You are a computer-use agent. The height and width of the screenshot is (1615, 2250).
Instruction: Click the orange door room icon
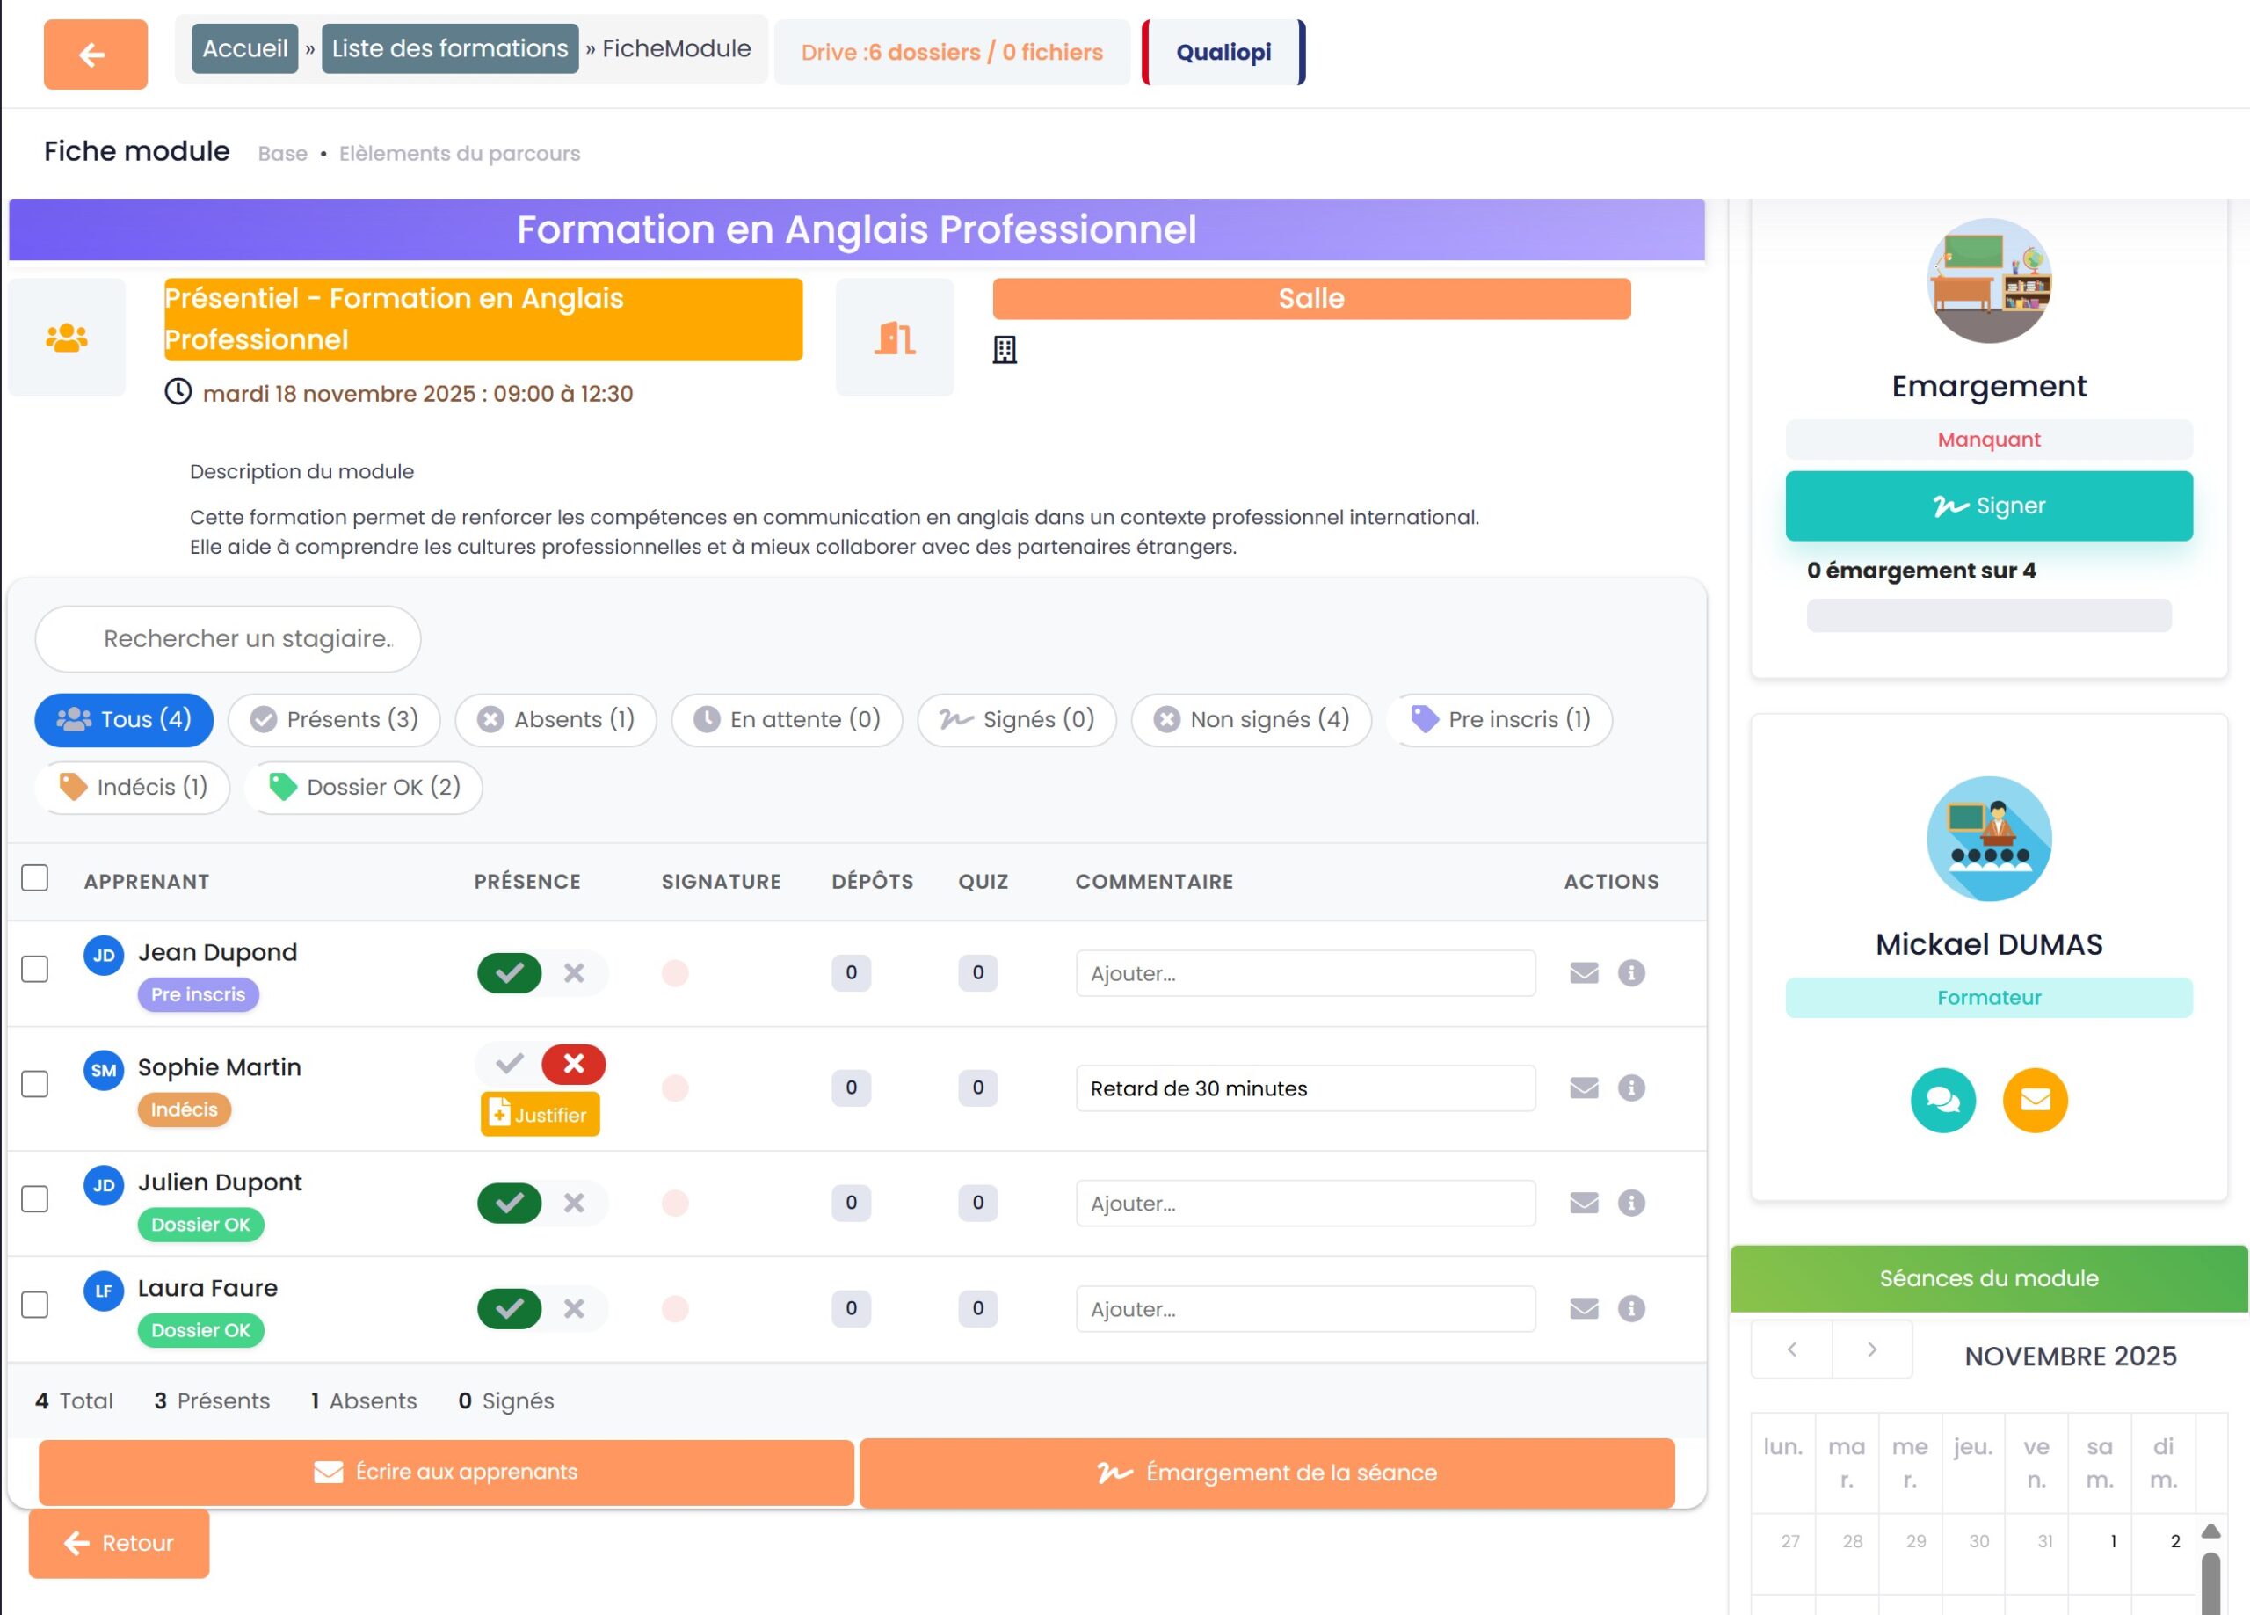tap(894, 338)
